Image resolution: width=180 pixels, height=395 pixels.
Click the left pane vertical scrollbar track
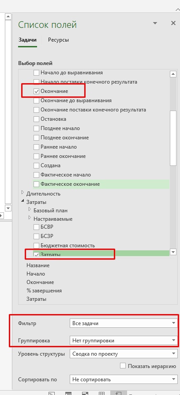pyautogui.click(x=8, y=113)
